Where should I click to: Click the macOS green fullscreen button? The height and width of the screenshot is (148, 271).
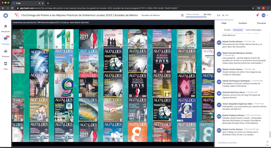pos(8,3)
